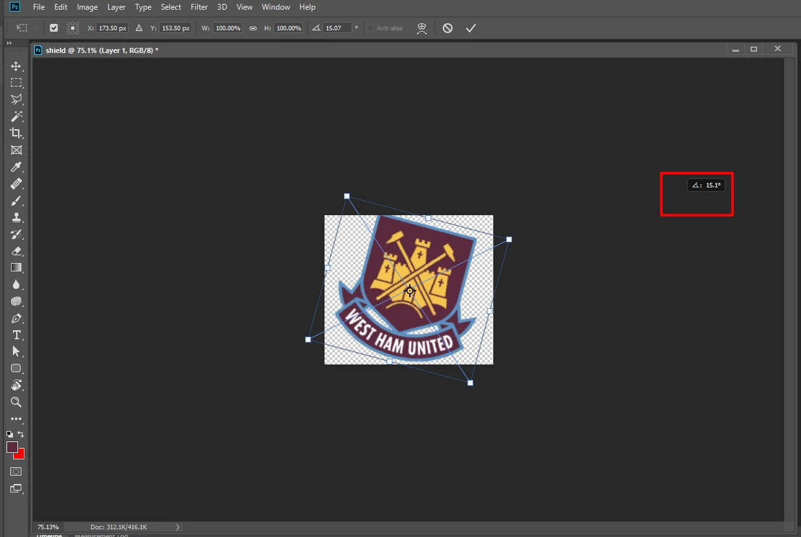Click the 75.13% zoom field in status bar
Viewport: 801px width, 537px height.
pos(48,527)
